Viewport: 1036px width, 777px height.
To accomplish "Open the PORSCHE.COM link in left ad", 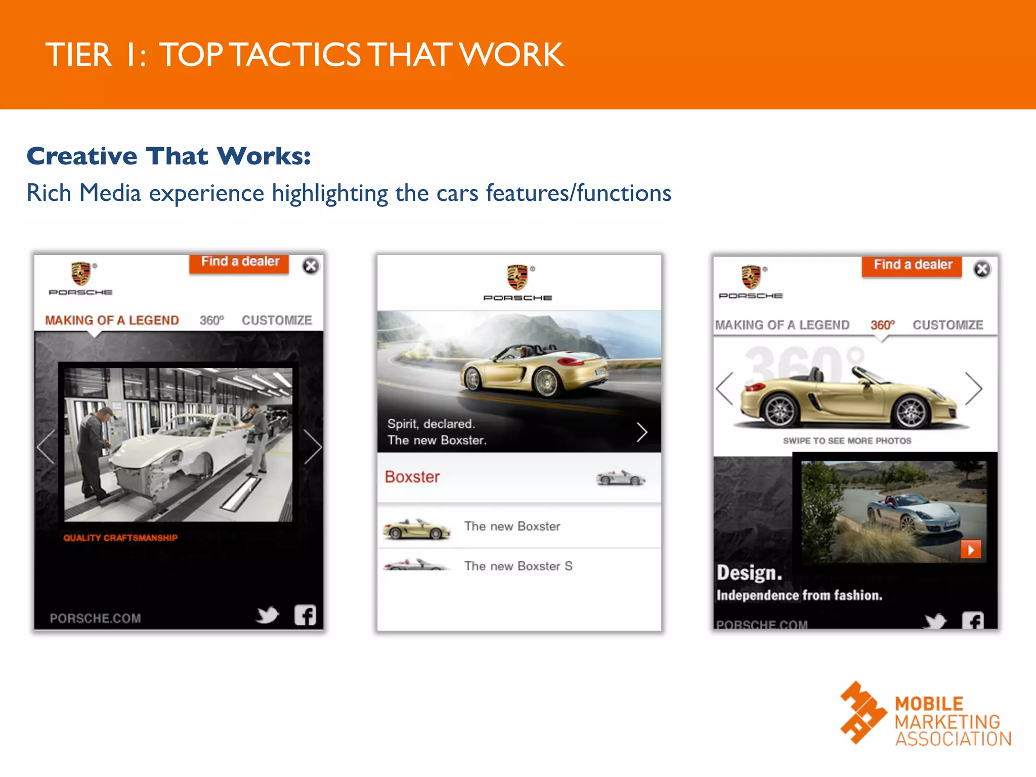I will click(95, 618).
